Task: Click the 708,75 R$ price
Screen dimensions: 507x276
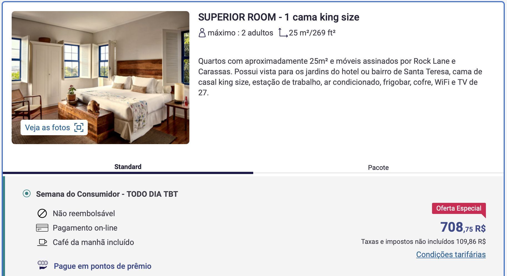Action: tap(463, 228)
